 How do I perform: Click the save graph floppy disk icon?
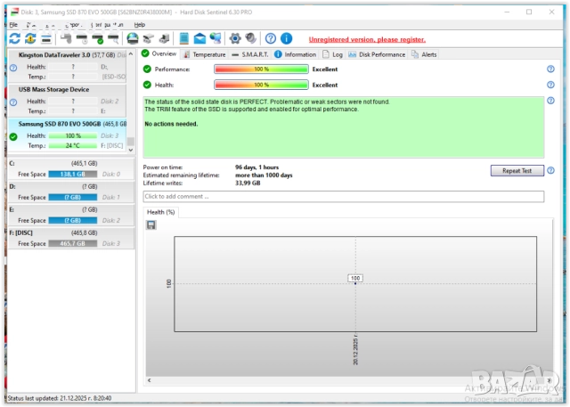point(151,225)
